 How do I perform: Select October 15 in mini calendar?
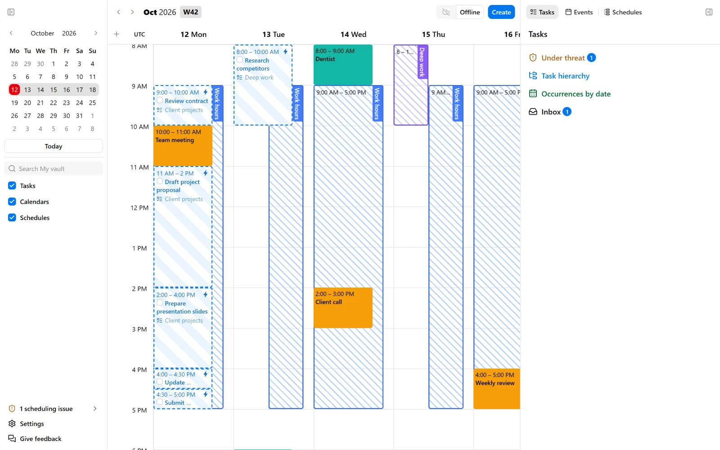(x=54, y=90)
